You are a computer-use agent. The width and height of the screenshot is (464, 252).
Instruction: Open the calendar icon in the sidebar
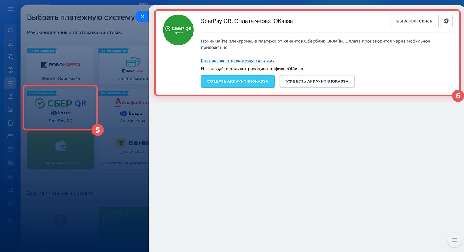(x=10, y=96)
